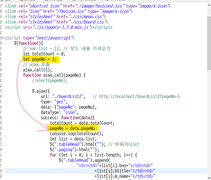Click the './css/menu.css' link tag
This screenshot has height=180, width=211.
[x=55, y=17]
